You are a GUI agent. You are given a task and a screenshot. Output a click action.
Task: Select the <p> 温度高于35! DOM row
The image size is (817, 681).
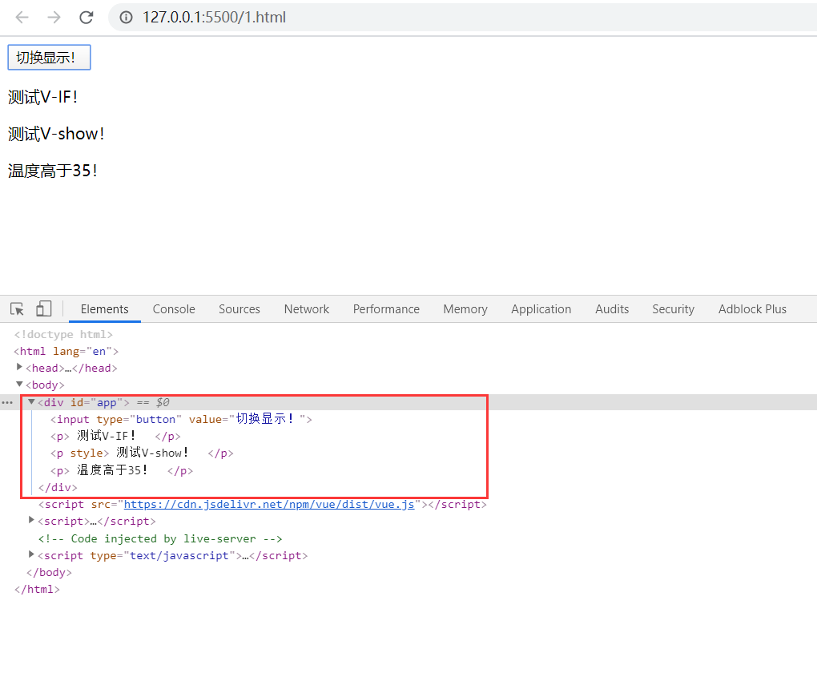122,470
